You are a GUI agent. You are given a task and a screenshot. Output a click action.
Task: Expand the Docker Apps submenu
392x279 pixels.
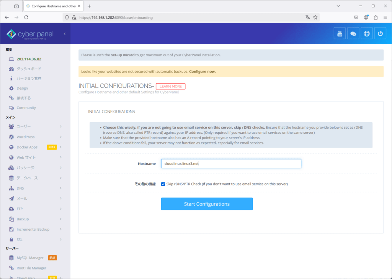tap(34, 147)
